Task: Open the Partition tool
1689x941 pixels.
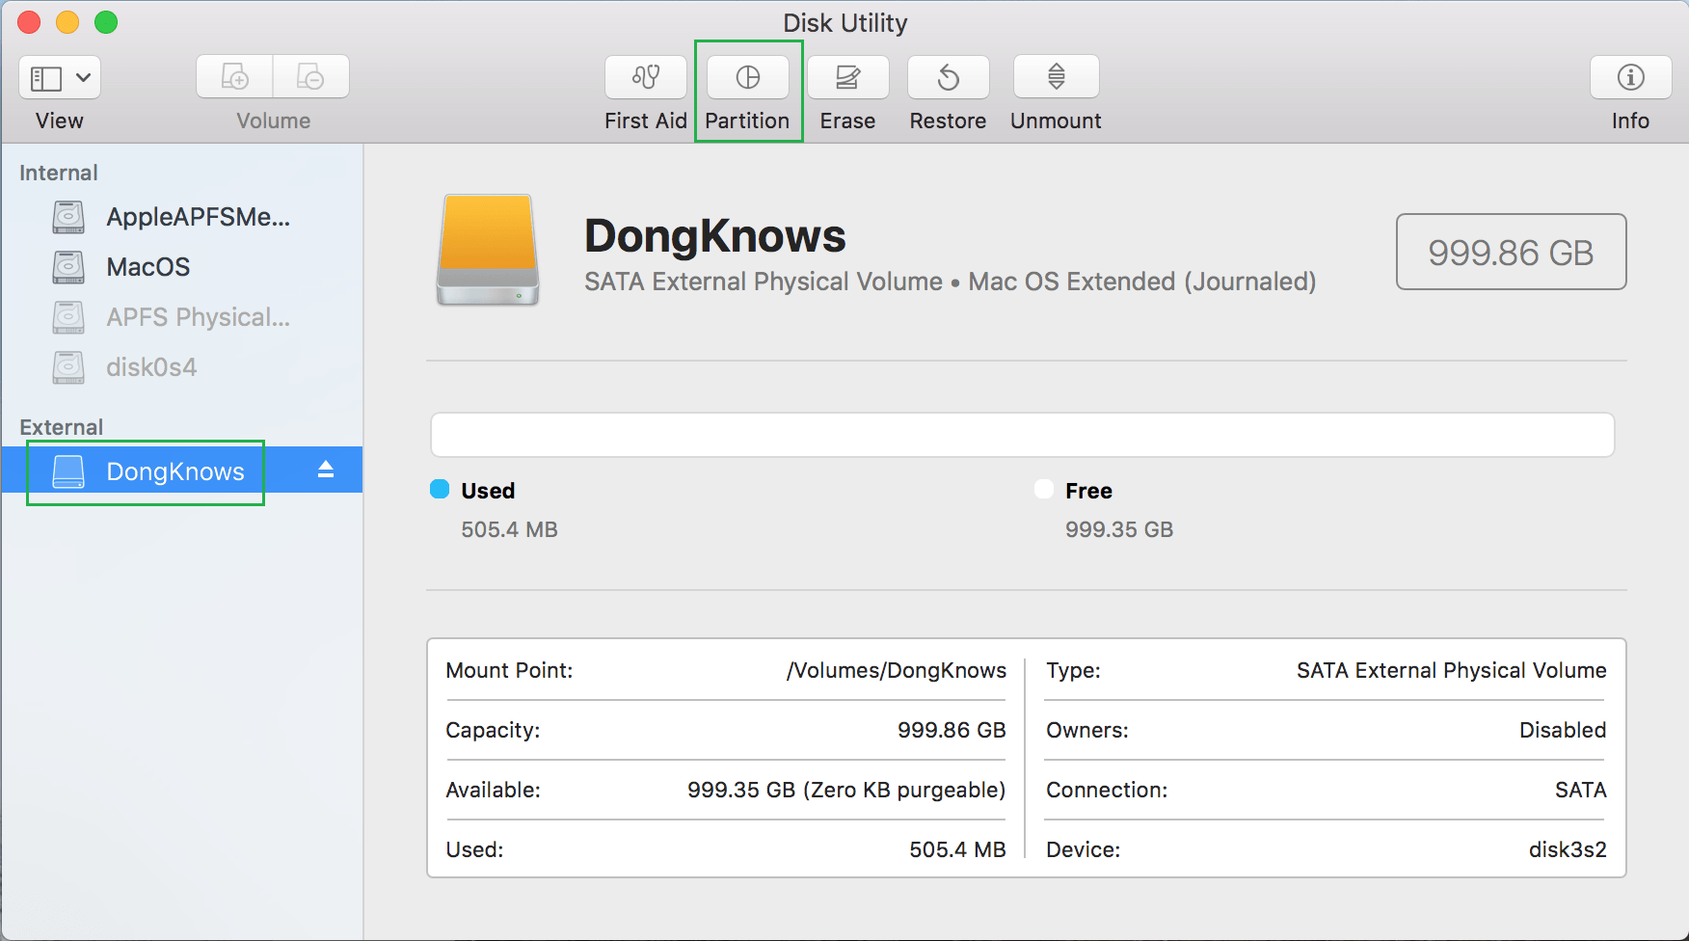Action: pyautogui.click(x=748, y=77)
